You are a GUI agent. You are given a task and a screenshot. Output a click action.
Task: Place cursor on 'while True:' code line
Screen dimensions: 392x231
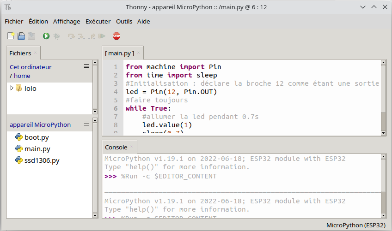(x=148, y=108)
